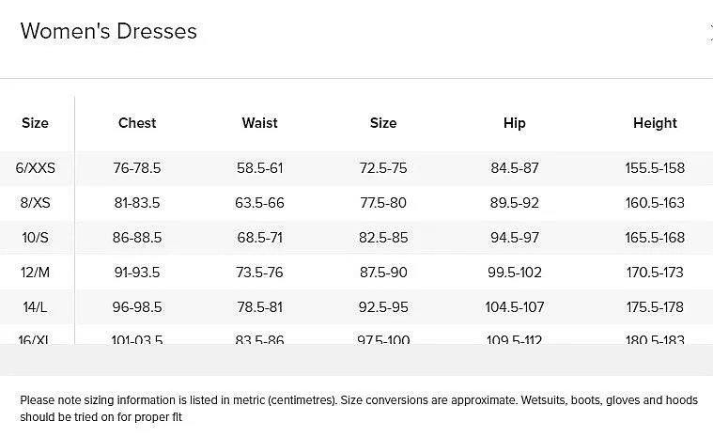Image resolution: width=713 pixels, height=437 pixels.
Task: Select the 10/S size row label
Action: pos(35,238)
